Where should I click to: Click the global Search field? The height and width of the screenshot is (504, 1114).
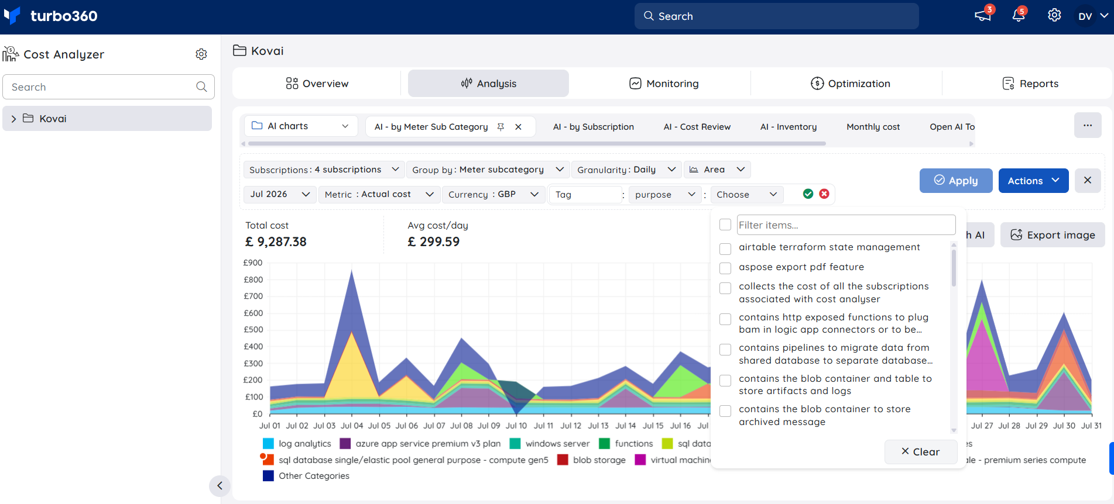click(x=776, y=16)
